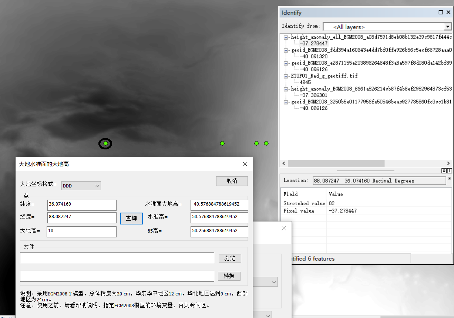
Task: Collapse the ETOPO1_Bed_g_geotiff.tif tree node
Action: click(x=286, y=76)
